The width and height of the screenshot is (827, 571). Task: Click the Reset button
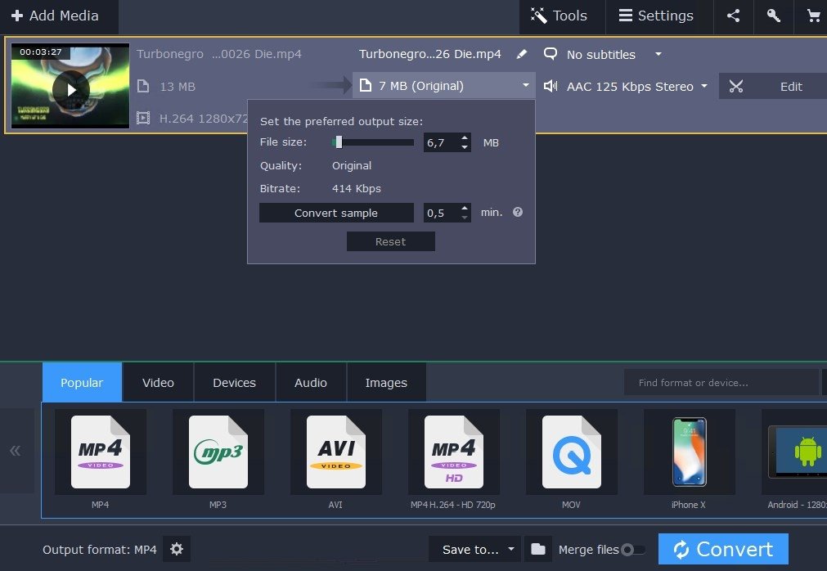(x=390, y=241)
